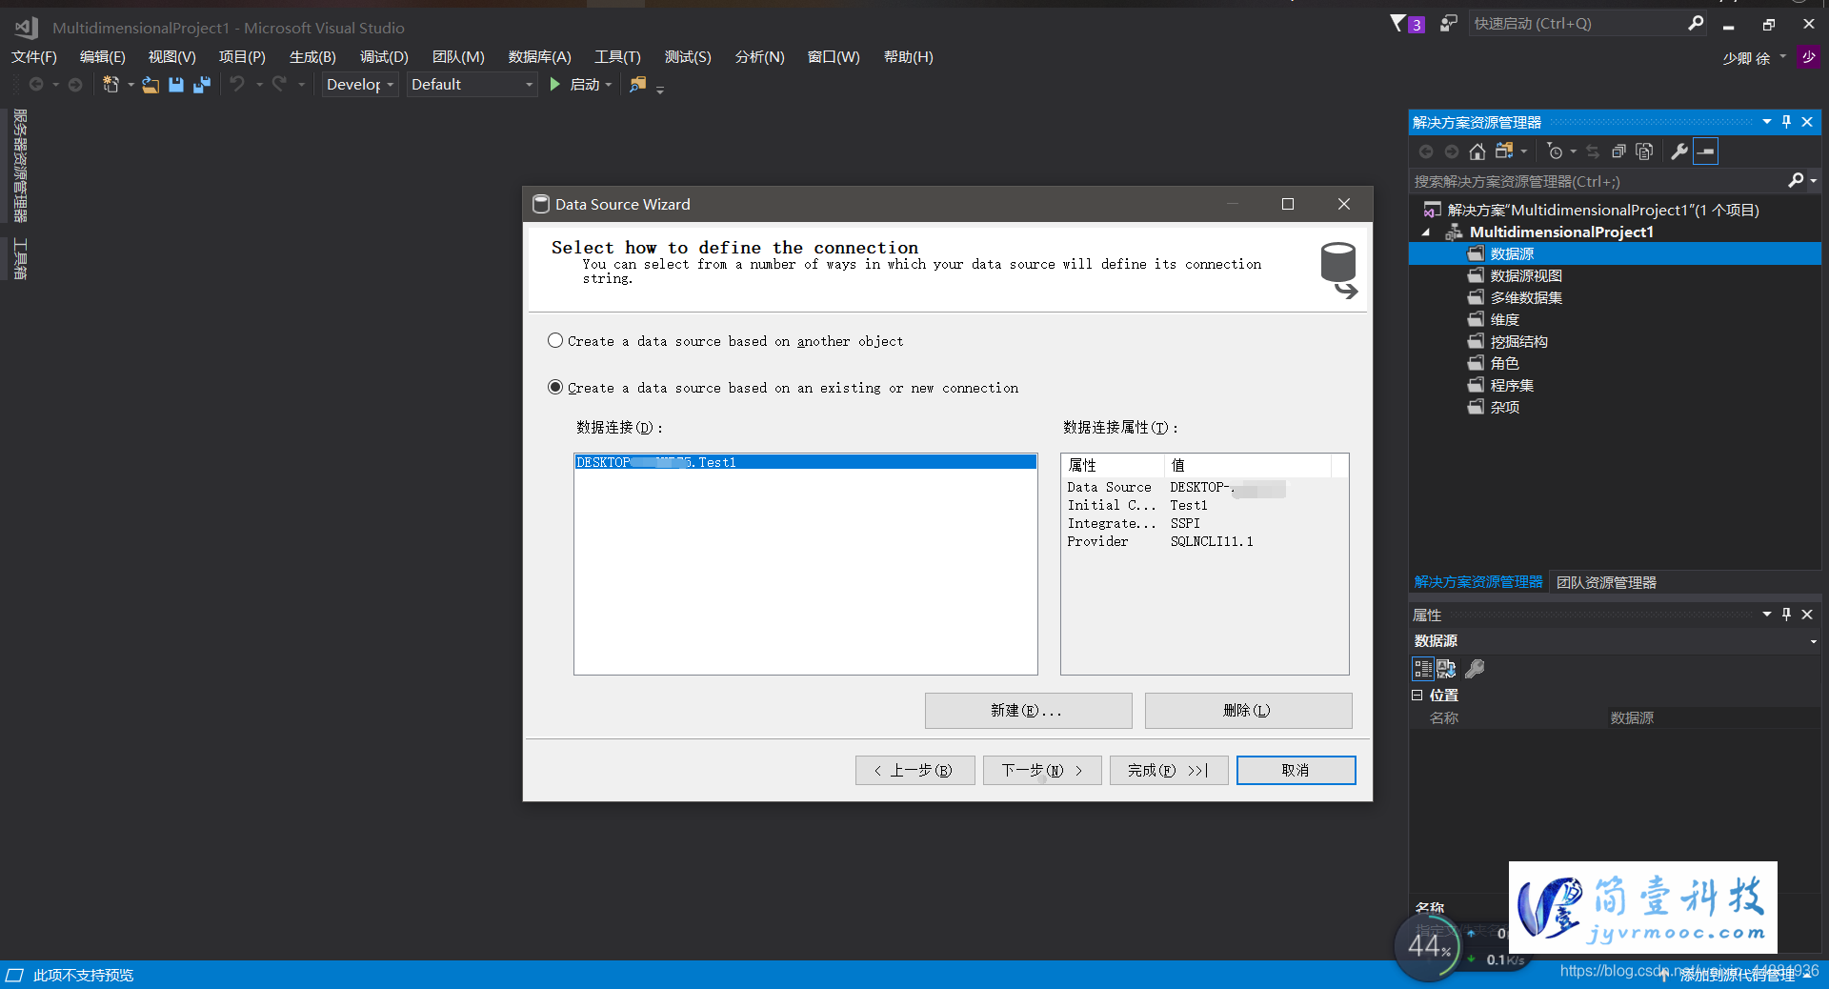1829x989 pixels.
Task: Select the 挖掘结构 folder in tree
Action: [1518, 342]
